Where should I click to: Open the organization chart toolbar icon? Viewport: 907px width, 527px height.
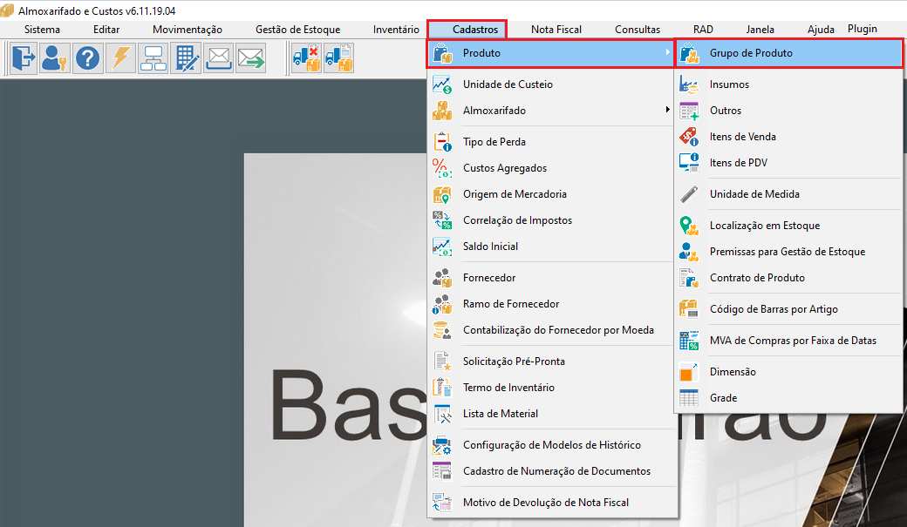coord(153,58)
